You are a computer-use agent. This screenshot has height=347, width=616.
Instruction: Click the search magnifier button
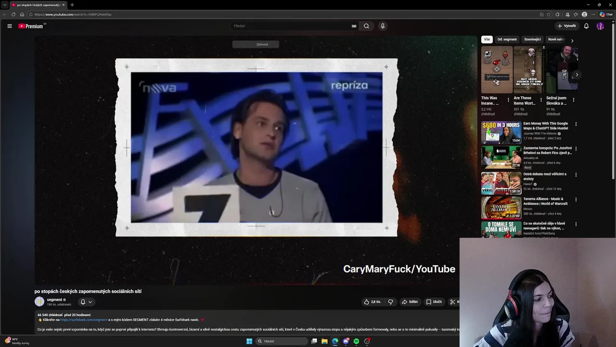(366, 26)
